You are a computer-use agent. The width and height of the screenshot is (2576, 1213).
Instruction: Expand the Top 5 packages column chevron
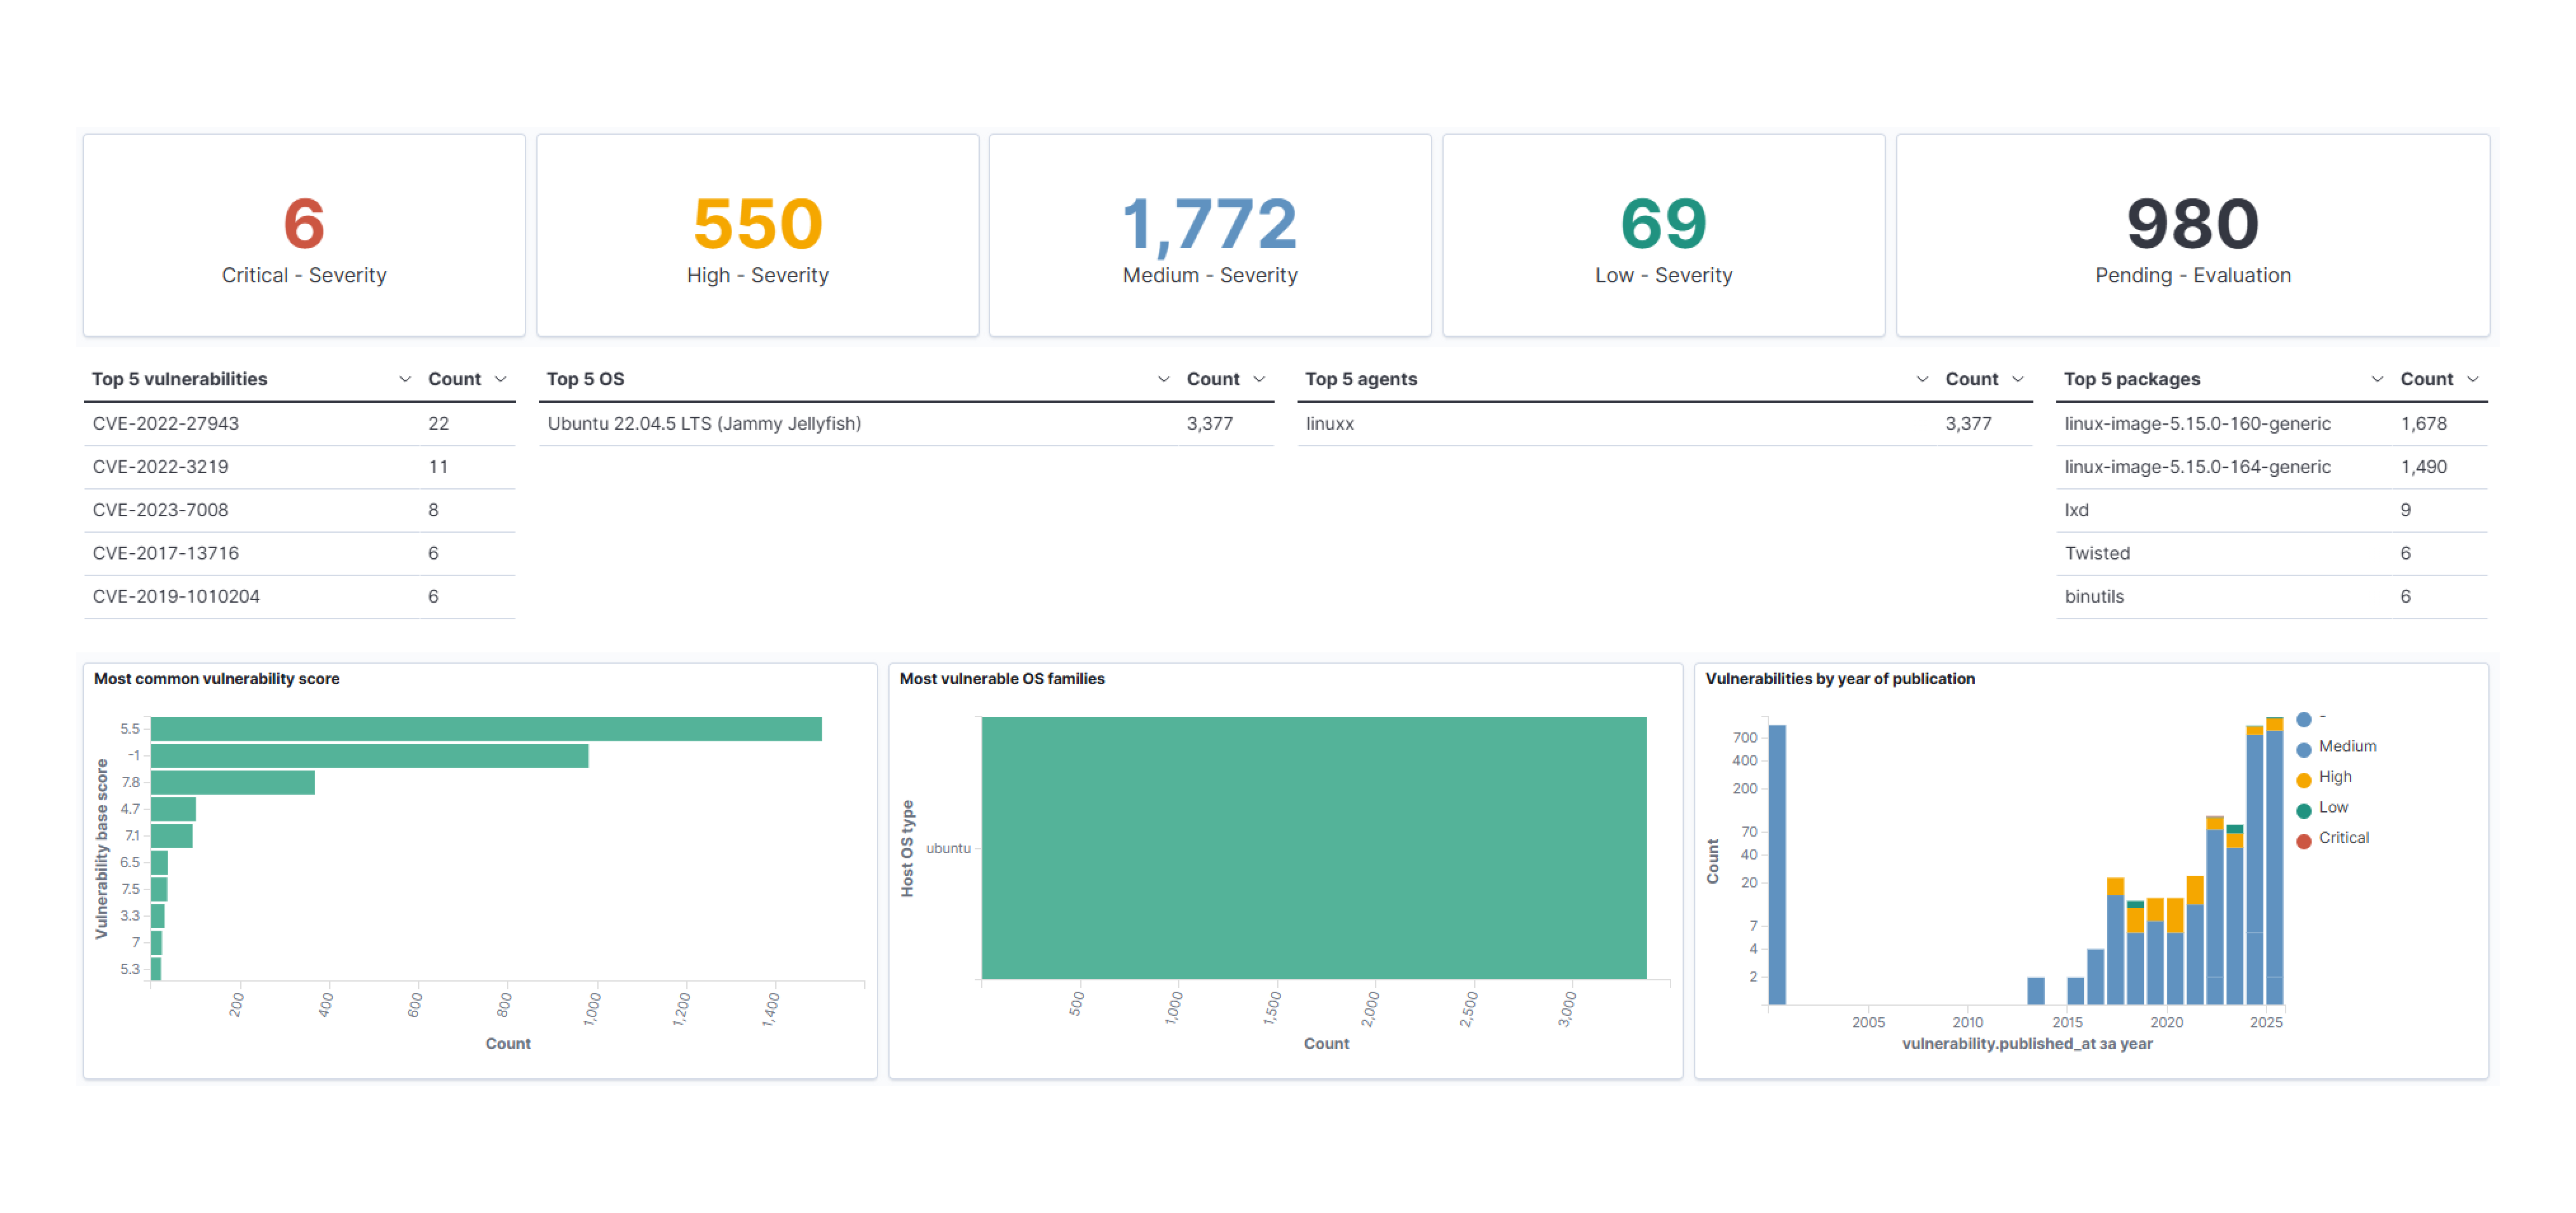[2377, 380]
